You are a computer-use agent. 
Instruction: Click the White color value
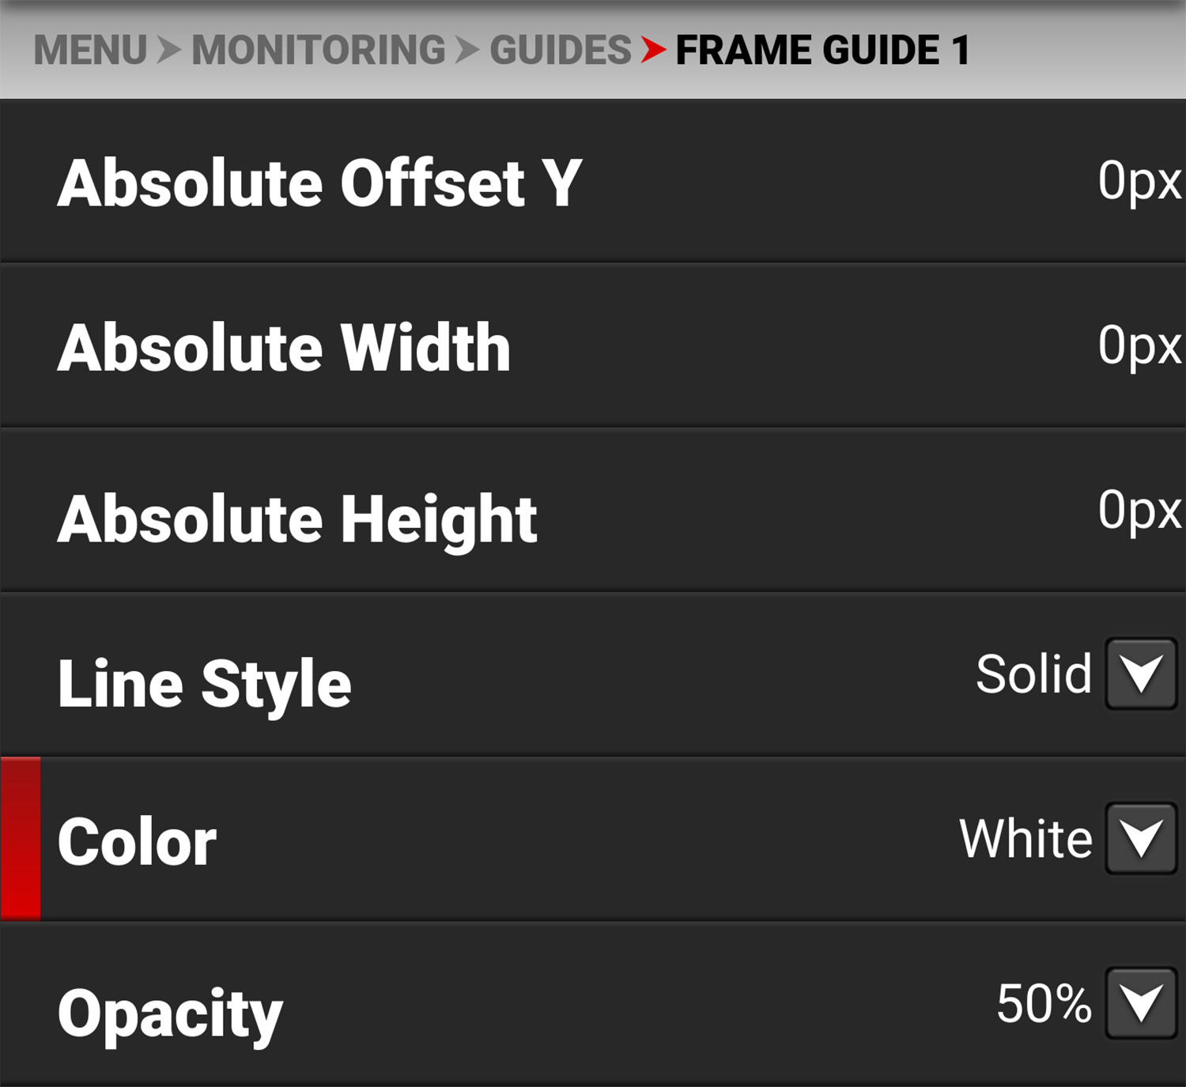coord(1025,839)
